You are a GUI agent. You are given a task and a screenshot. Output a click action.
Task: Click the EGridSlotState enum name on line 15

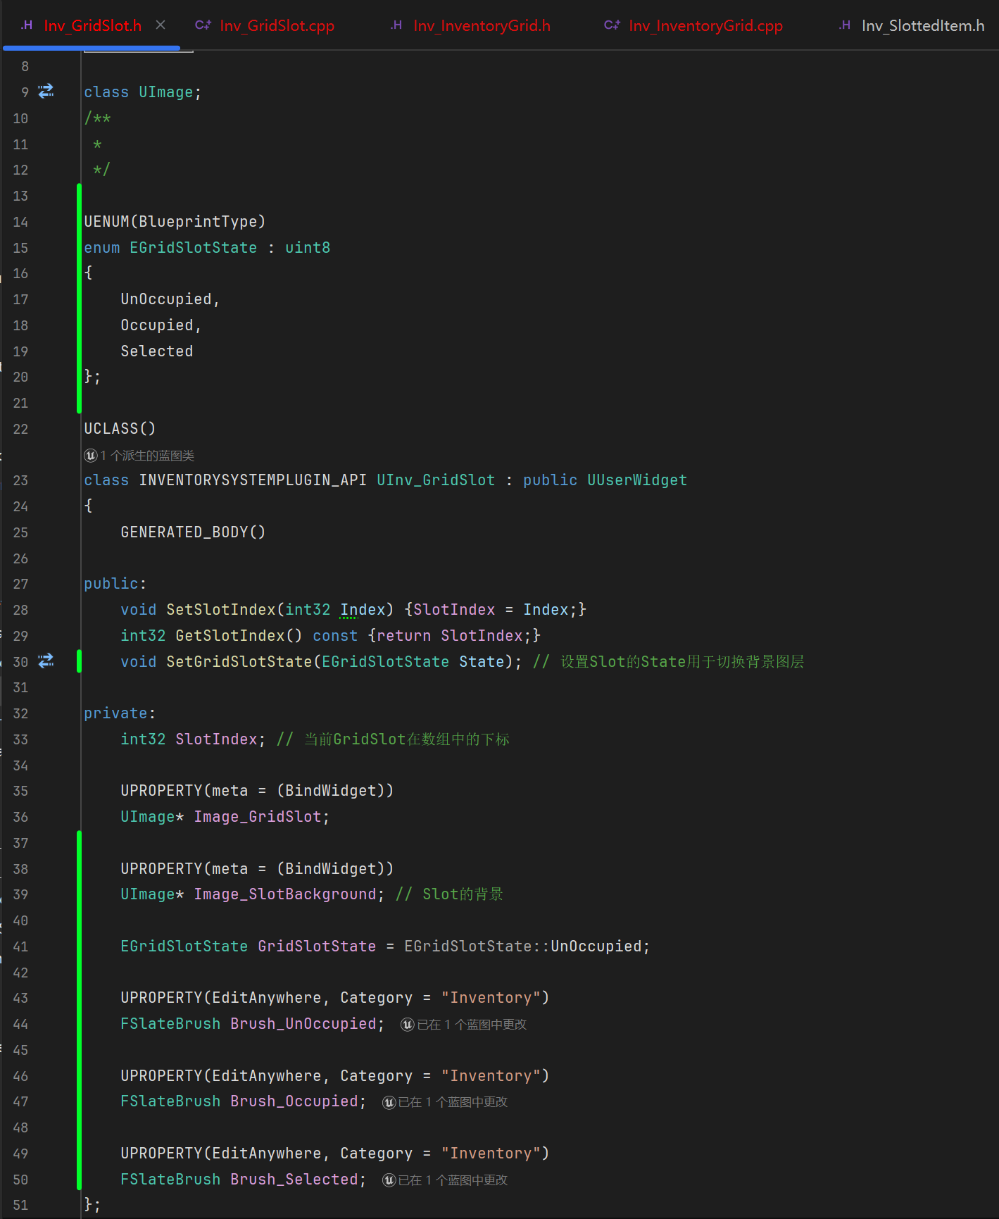coord(193,248)
